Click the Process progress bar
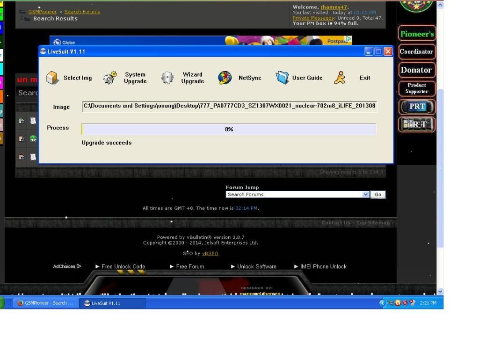Screen dimensions: 479x359 click(229, 129)
